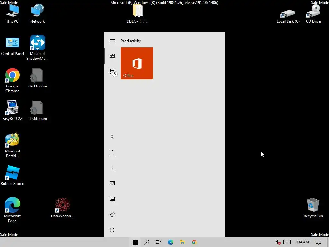Open the DDLC-1.1.1 folder on desktop

tap(138, 14)
